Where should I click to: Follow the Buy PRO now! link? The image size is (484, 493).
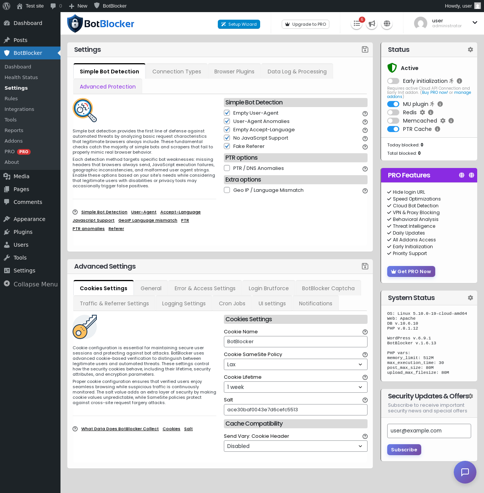click(435, 92)
